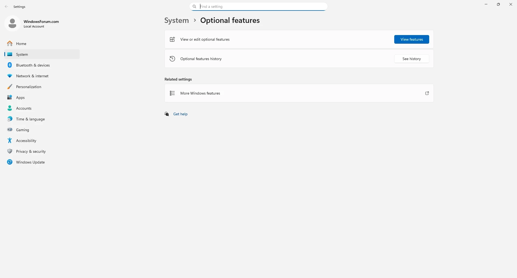Click the Home house icon

coord(10,43)
